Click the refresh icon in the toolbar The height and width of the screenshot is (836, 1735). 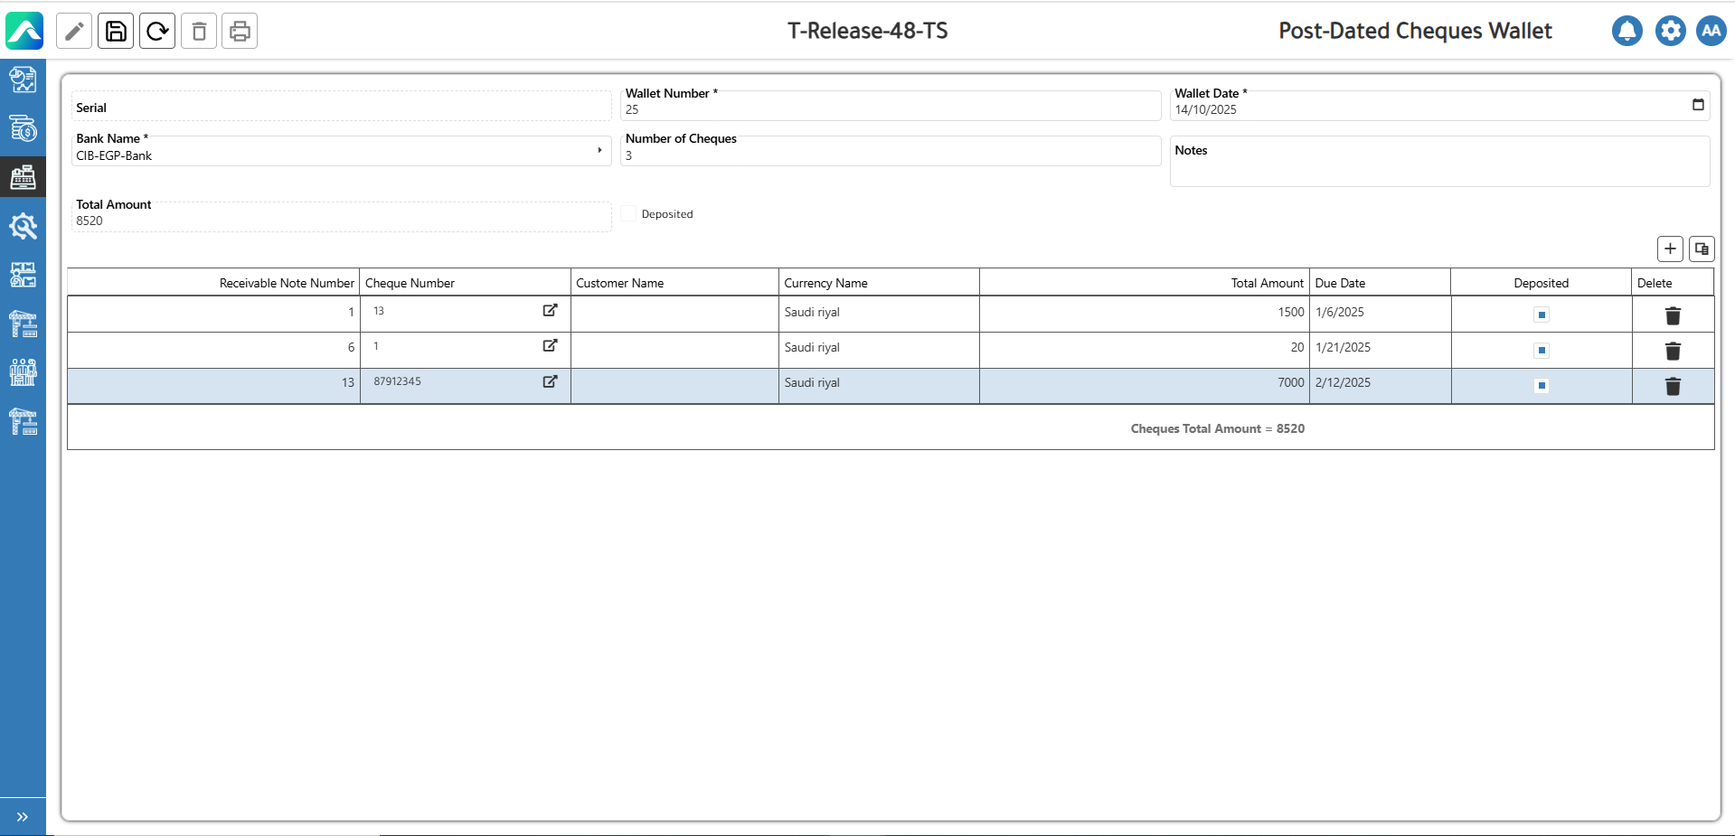tap(157, 32)
